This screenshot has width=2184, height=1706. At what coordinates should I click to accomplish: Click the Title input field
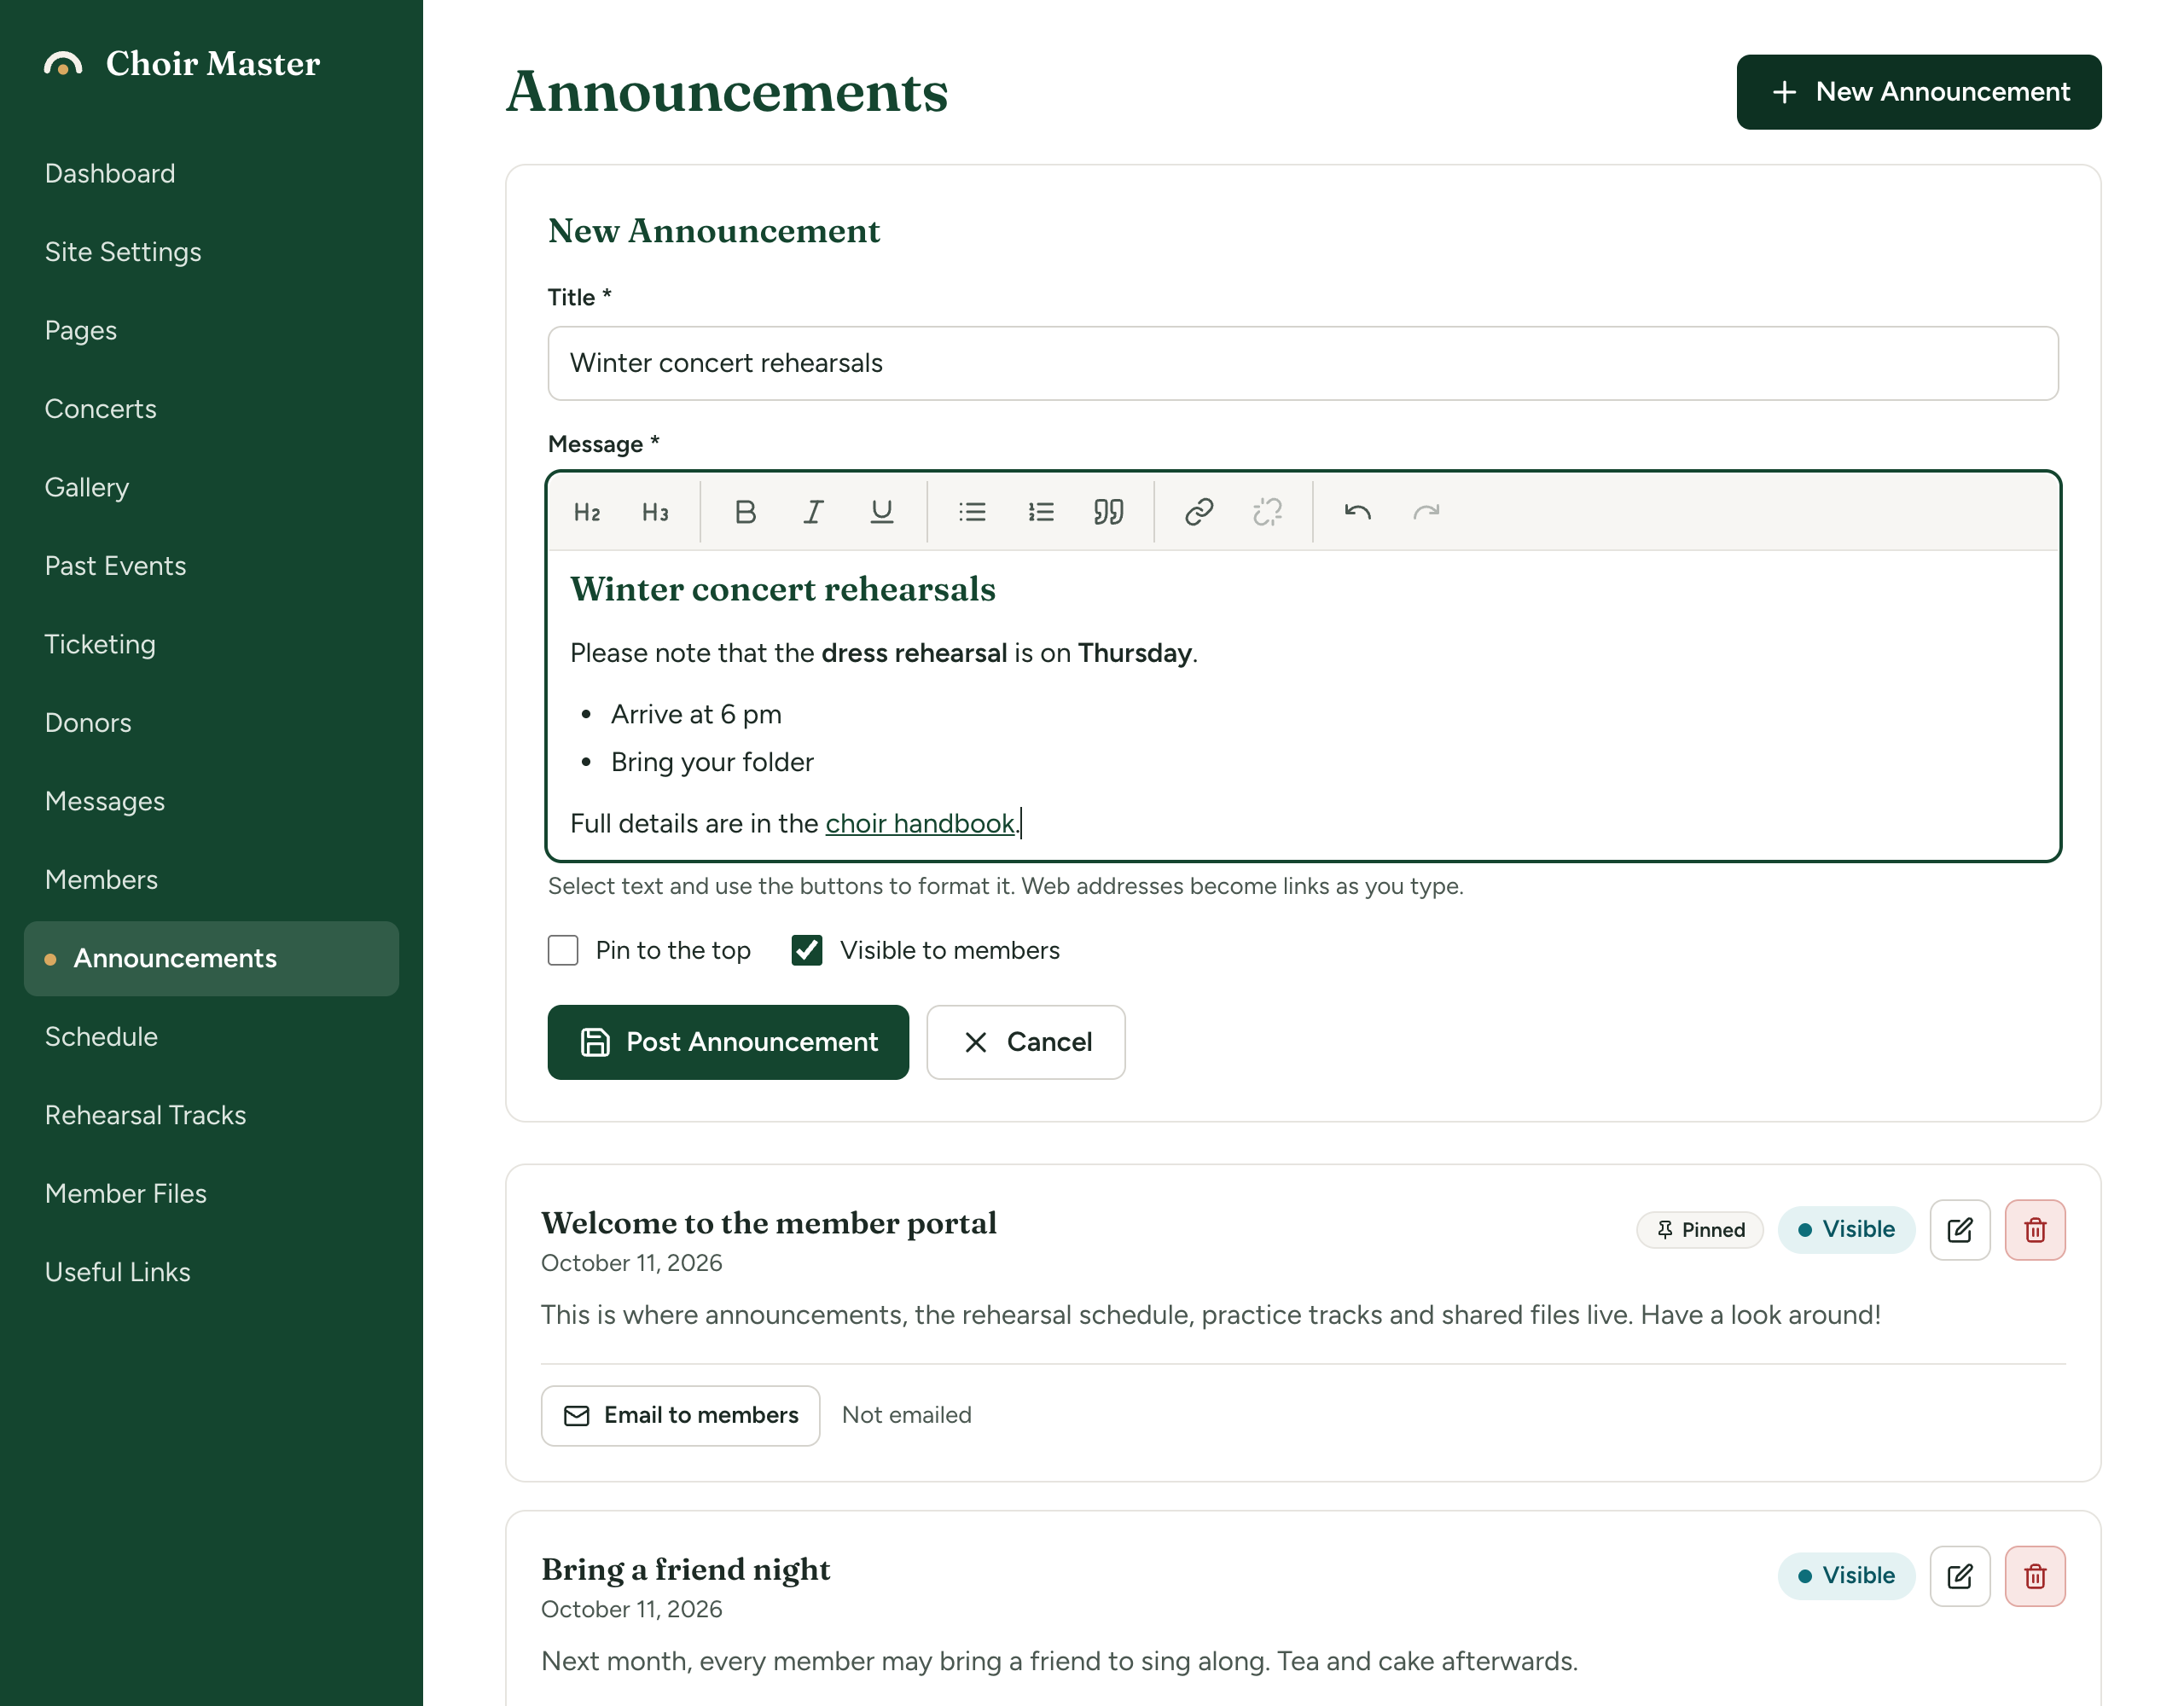pos(1302,363)
